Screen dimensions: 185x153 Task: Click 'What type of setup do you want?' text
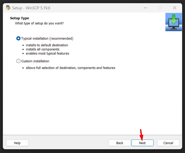(39, 23)
